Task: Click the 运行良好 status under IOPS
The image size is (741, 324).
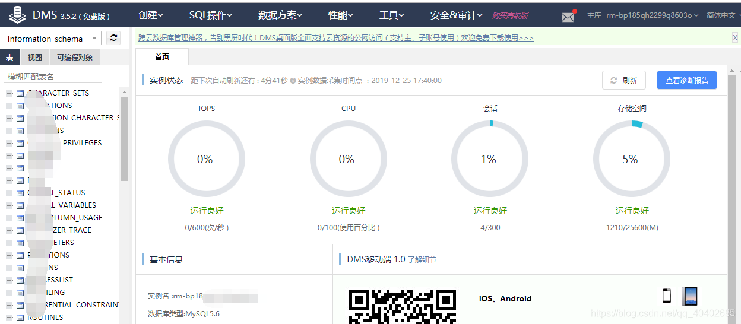Action: pyautogui.click(x=207, y=211)
